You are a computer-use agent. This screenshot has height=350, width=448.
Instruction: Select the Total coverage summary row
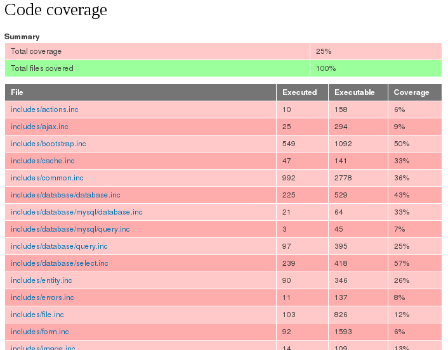point(223,51)
